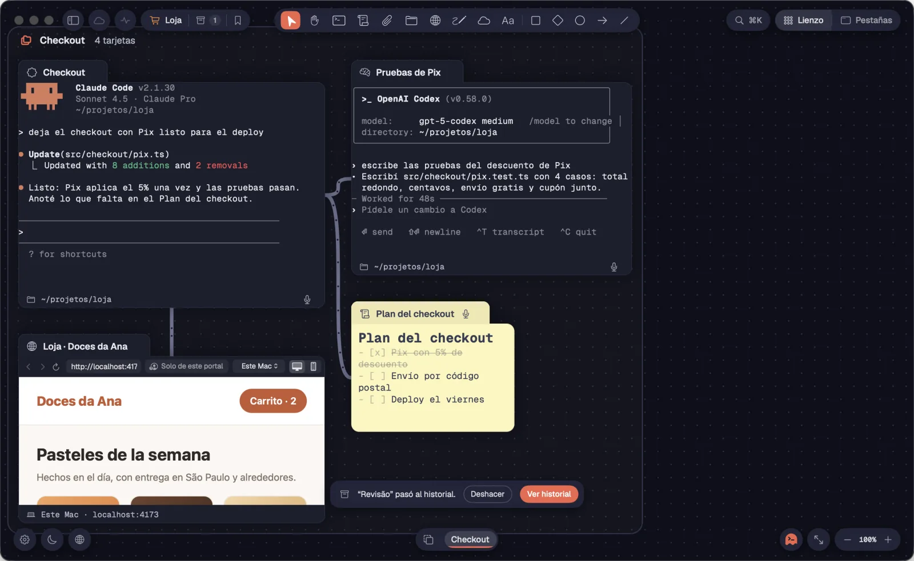Click the folder tool in toolbar
The image size is (914, 561).
(411, 21)
